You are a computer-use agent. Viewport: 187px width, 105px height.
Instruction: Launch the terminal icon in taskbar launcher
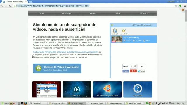coord(22,103)
